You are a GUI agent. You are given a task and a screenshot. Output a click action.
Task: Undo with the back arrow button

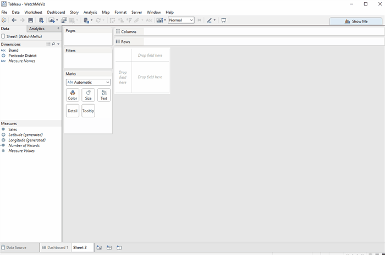pyautogui.click(x=14, y=20)
